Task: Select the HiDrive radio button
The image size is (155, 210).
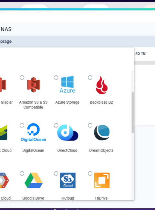Action: click(90, 173)
